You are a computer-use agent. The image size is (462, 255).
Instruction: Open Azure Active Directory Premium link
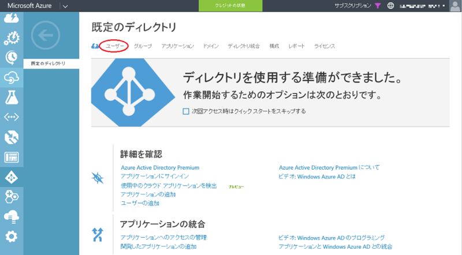[x=160, y=167]
